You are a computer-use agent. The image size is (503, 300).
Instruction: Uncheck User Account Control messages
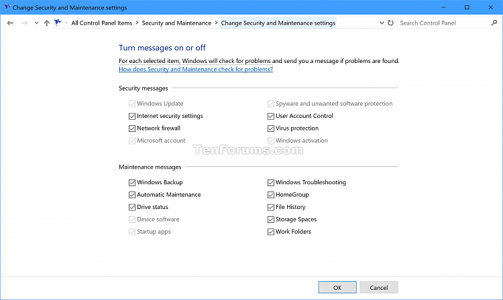pos(271,116)
